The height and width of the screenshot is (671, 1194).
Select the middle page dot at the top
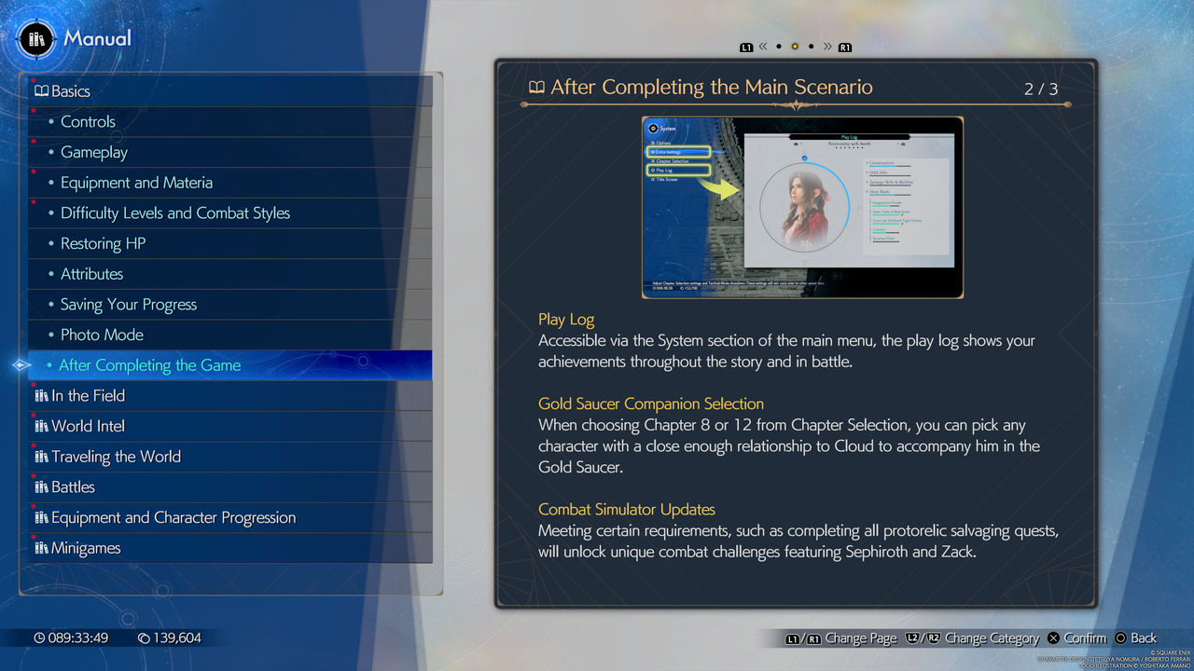[x=794, y=46]
